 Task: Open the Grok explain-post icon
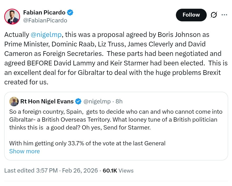pyautogui.click(x=214, y=15)
